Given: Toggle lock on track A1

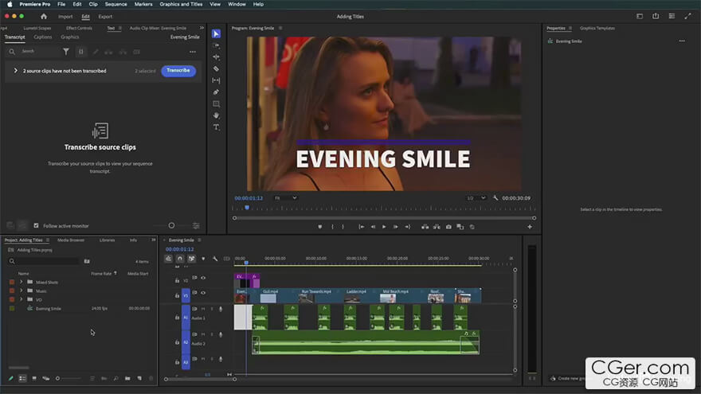Looking at the screenshot, I should tap(177, 317).
